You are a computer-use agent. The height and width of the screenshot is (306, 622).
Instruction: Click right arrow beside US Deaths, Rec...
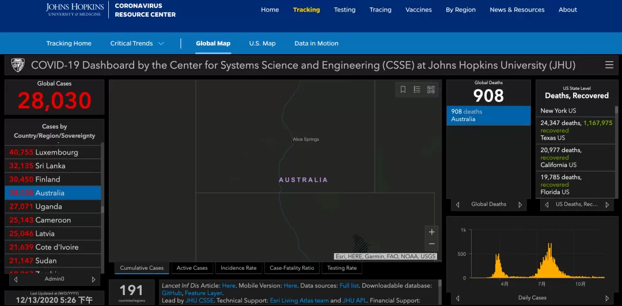(x=607, y=205)
